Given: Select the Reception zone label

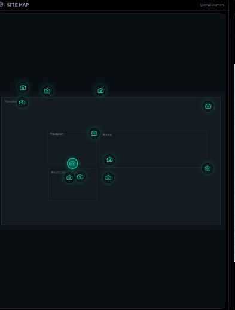Looking at the screenshot, I should click(x=57, y=134).
